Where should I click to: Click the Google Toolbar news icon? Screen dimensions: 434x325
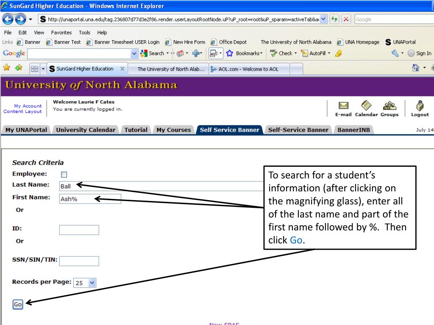[x=180, y=53]
